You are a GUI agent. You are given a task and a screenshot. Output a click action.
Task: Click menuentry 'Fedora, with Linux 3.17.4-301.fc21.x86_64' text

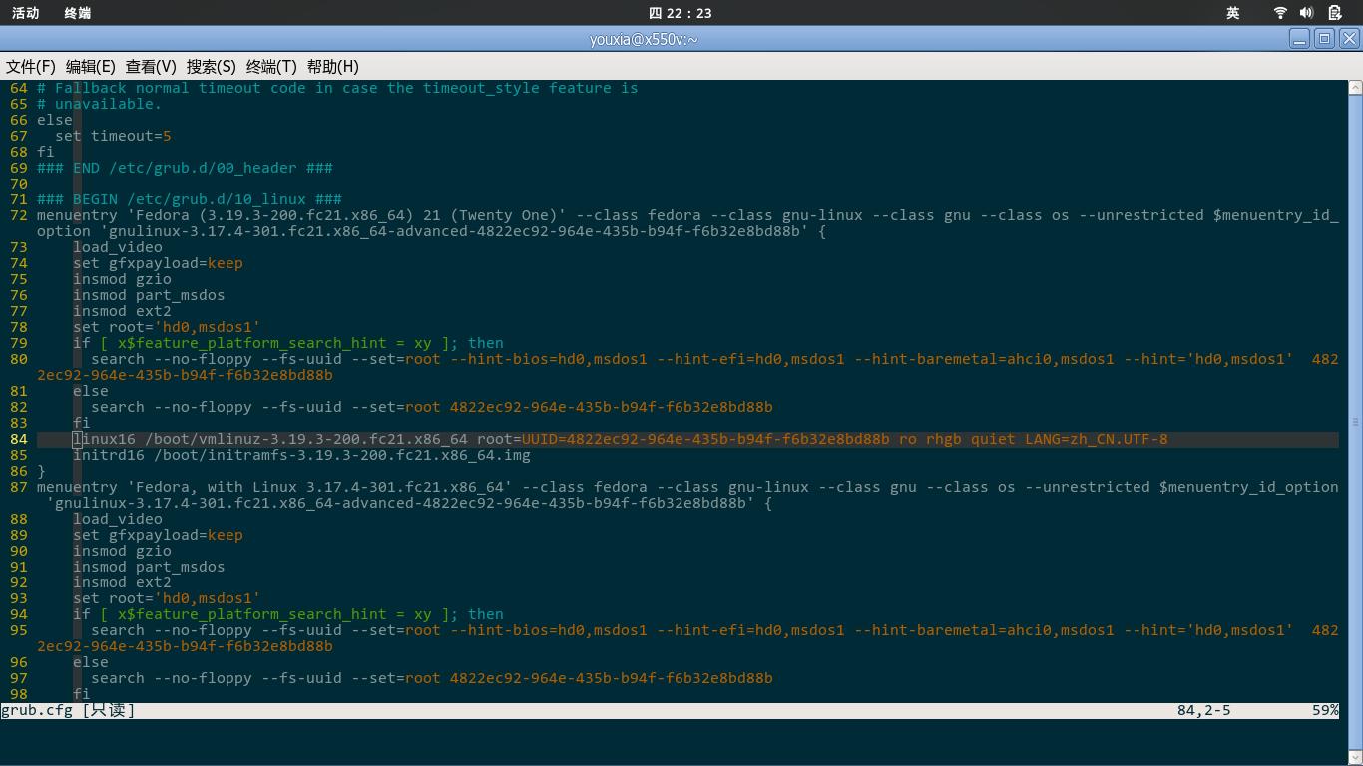tap(274, 487)
